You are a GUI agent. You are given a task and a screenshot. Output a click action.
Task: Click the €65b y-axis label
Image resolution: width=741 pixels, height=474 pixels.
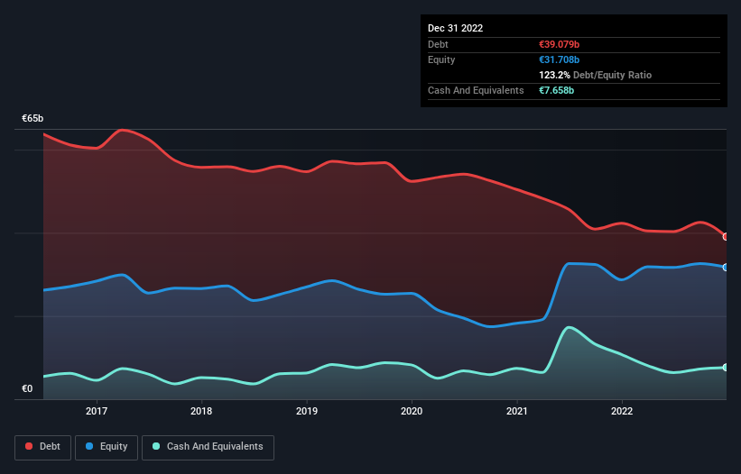point(32,118)
